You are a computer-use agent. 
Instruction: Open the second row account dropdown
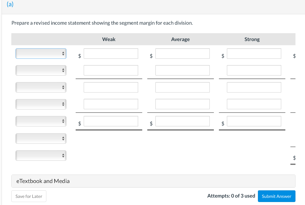[41, 70]
